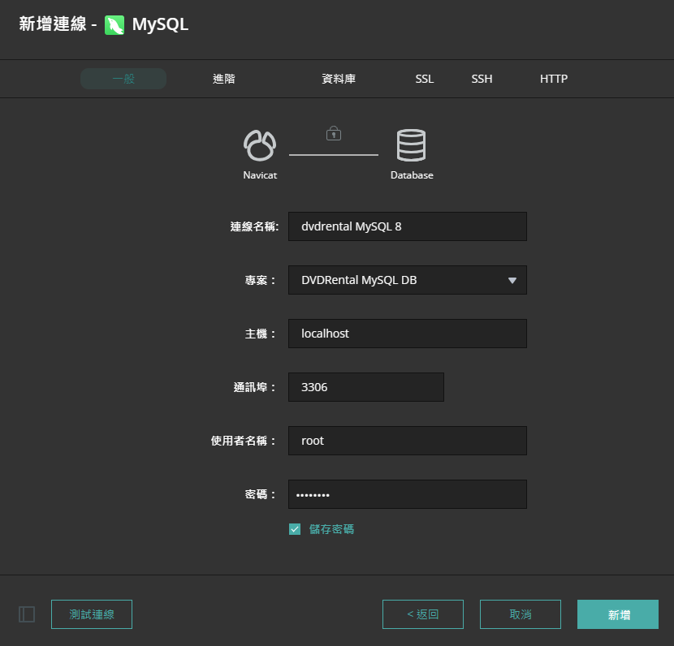Click the 連線名稱 input field
Image resolution: width=674 pixels, height=646 pixels.
click(408, 226)
